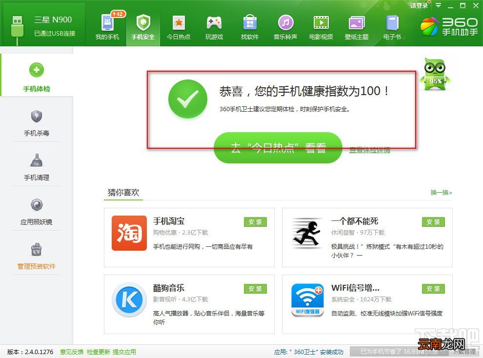The image size is (483, 358).
Task: Open 管理预装软件 in sidebar
Action: coord(37,256)
